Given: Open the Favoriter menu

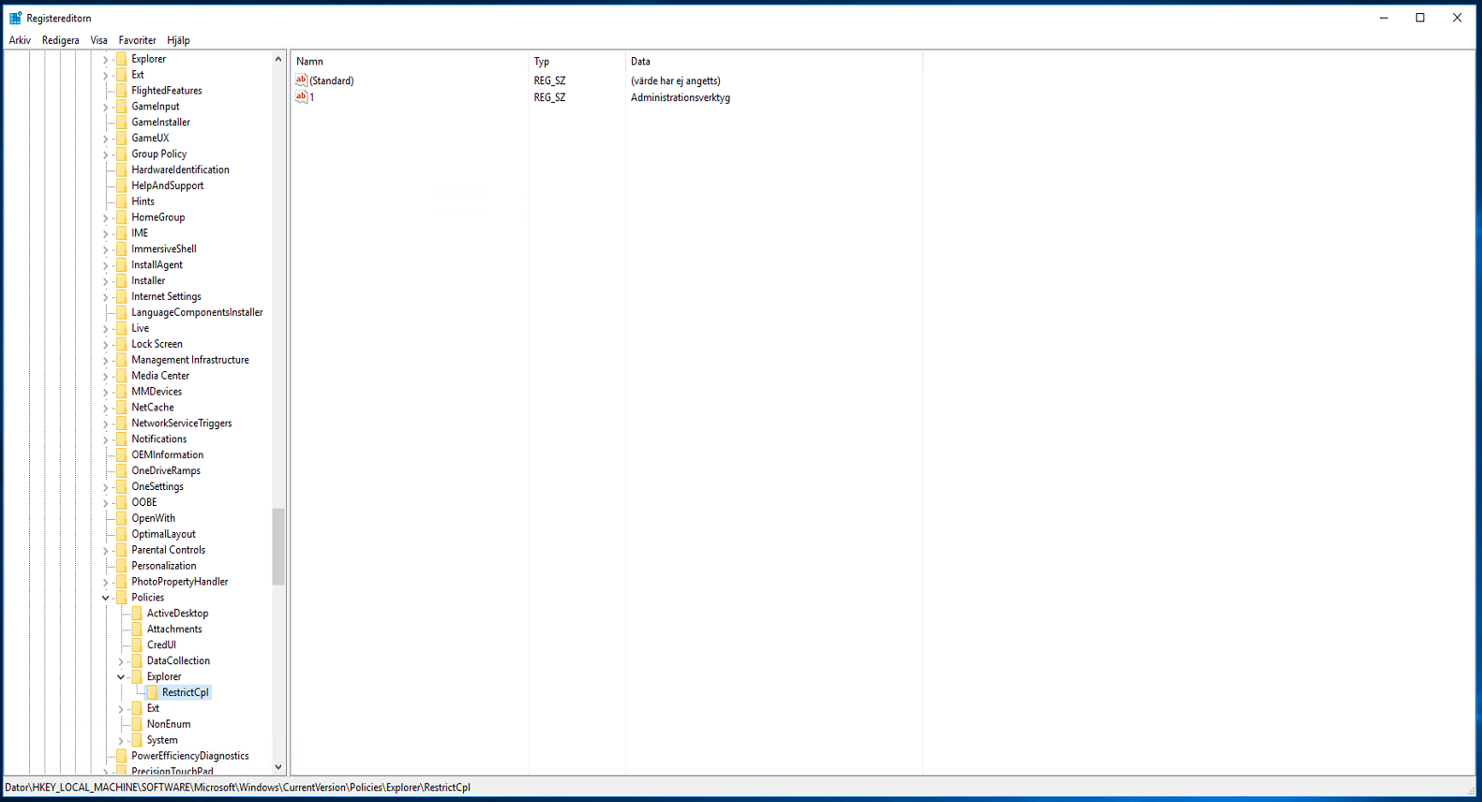Looking at the screenshot, I should click(137, 40).
